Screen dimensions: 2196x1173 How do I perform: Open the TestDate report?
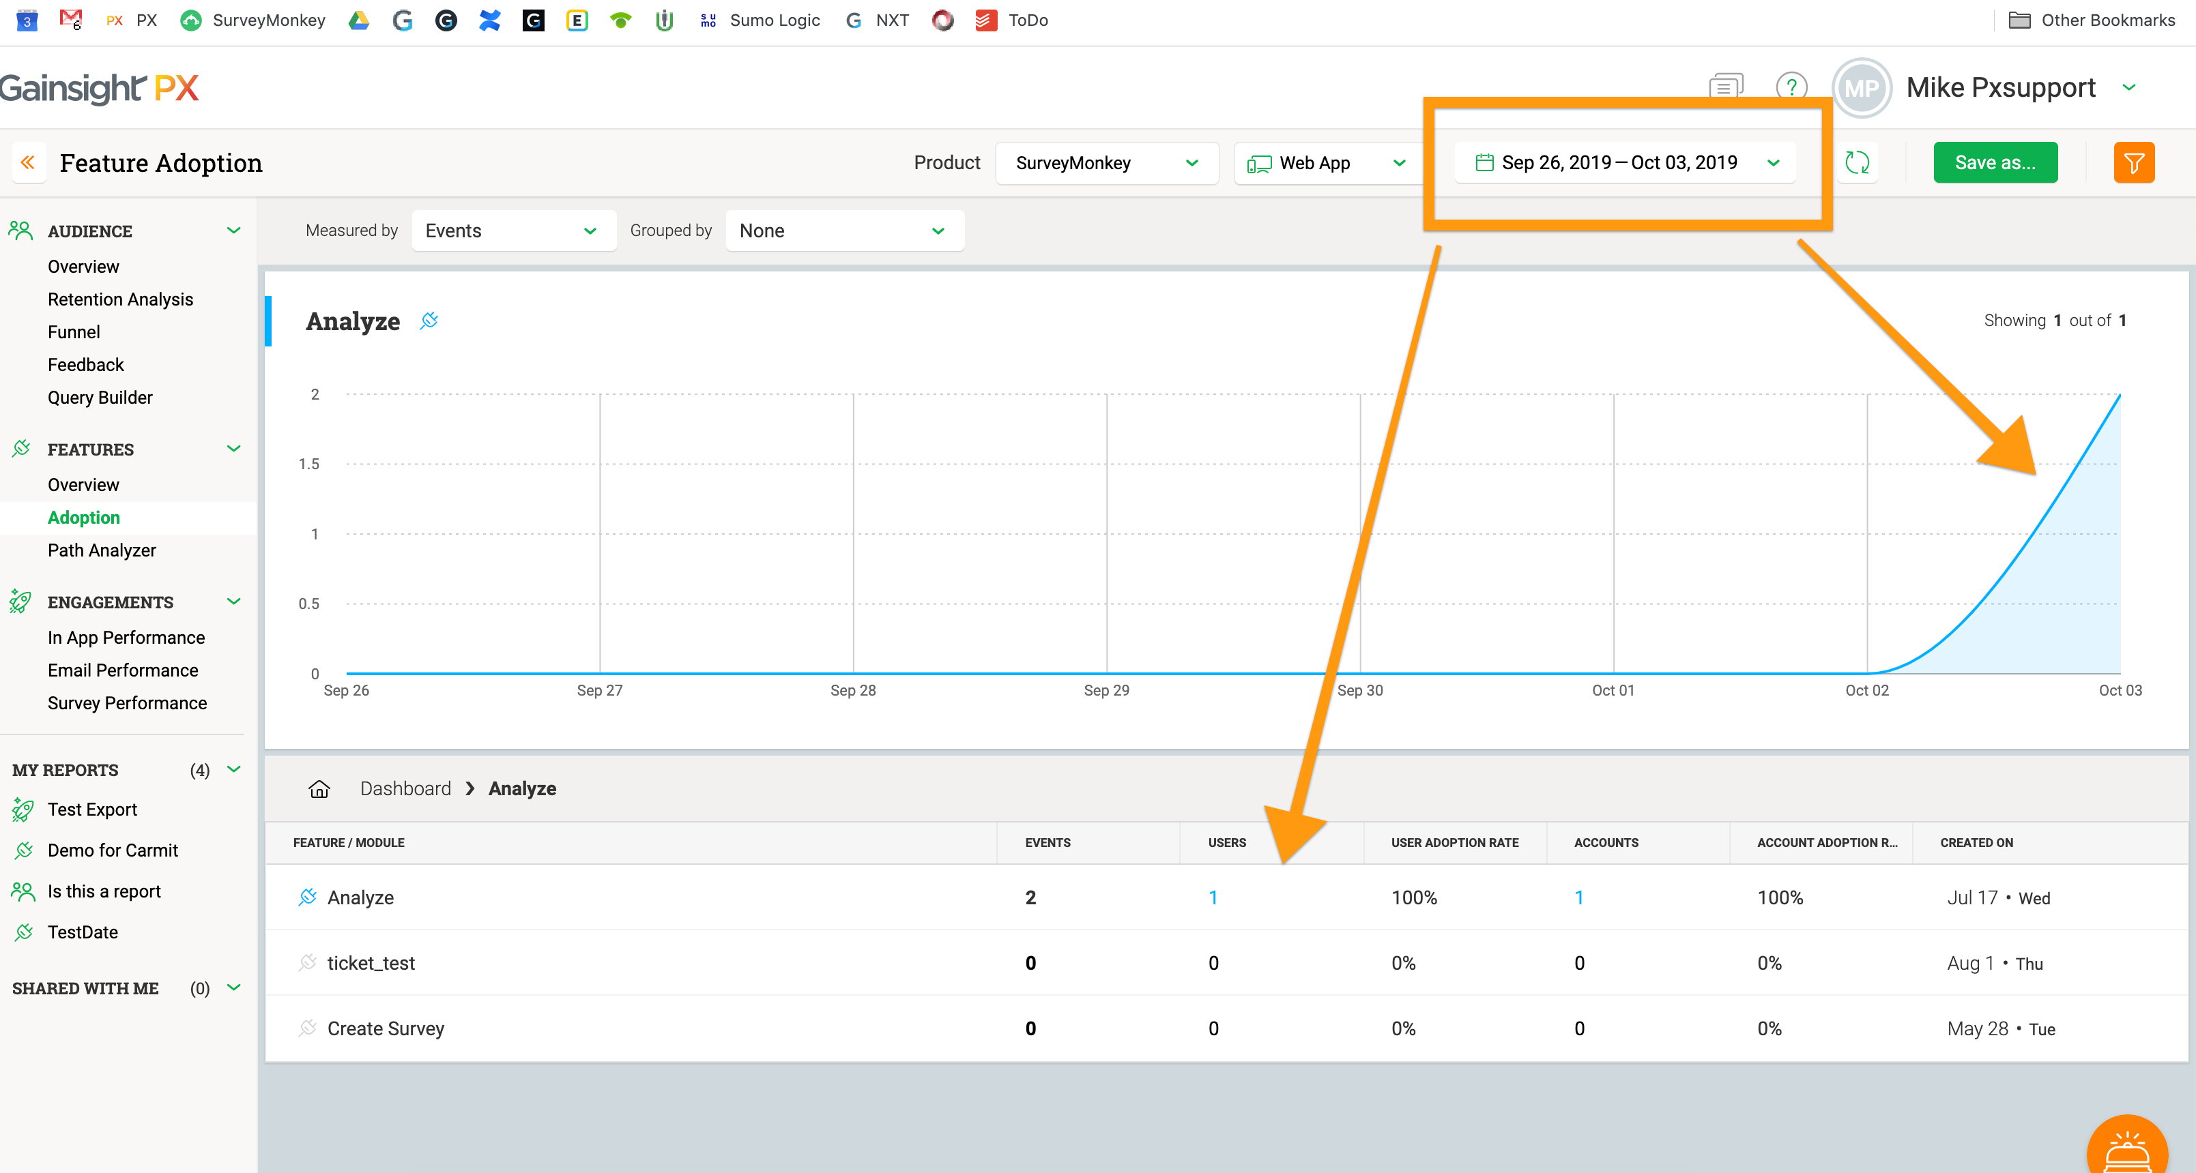tap(83, 932)
